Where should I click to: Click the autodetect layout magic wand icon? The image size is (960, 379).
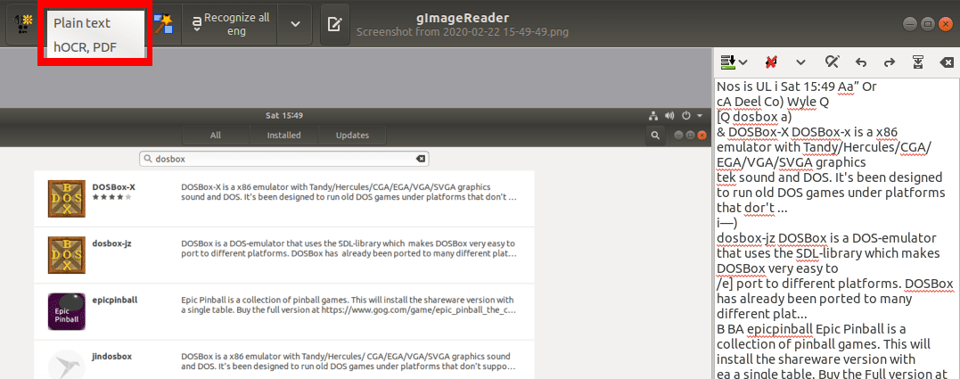pos(162,24)
